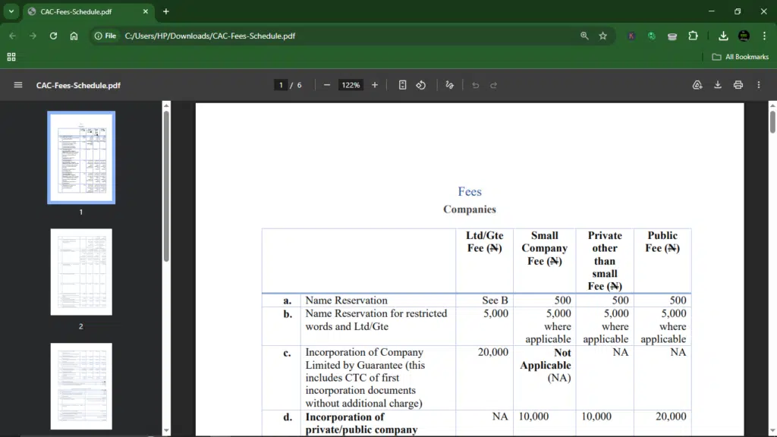Viewport: 777px width, 437px height.
Task: Toggle the PDF sidebar menu icon
Action: point(18,85)
